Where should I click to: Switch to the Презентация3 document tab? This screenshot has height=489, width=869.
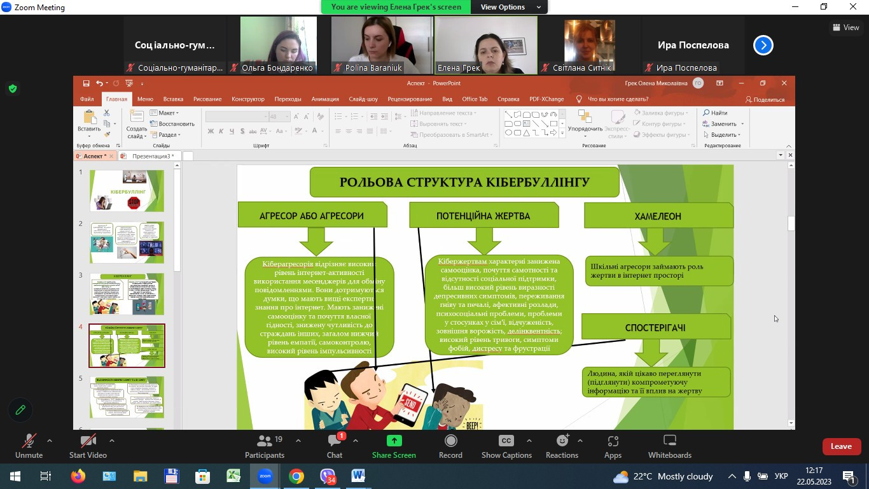click(151, 156)
